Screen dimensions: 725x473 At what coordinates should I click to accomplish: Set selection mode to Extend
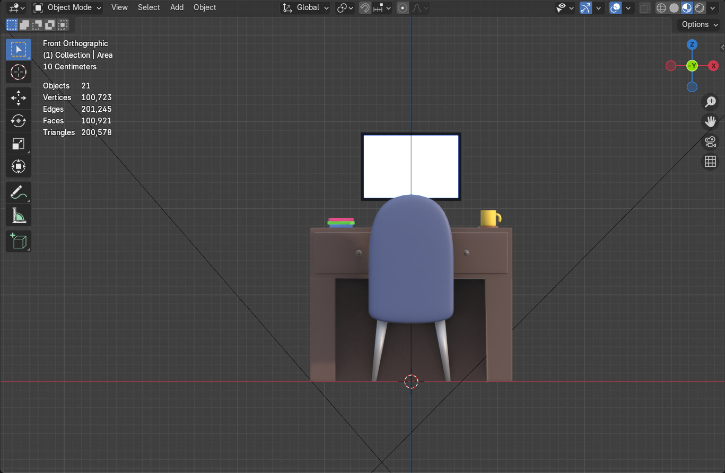[24, 24]
